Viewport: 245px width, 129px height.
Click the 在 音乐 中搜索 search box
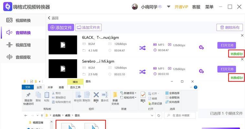click(180, 115)
